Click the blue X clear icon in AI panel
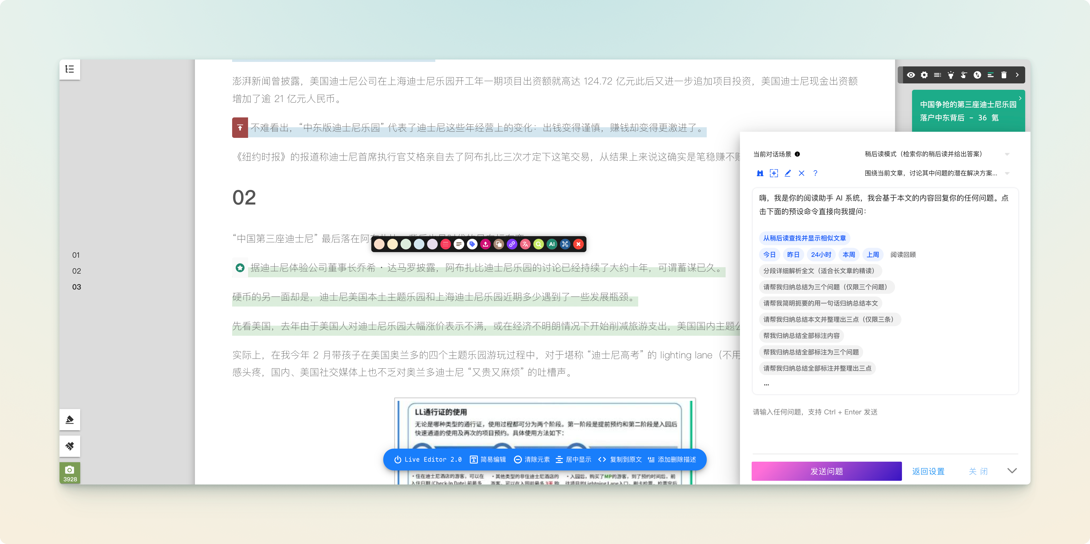 tap(801, 173)
